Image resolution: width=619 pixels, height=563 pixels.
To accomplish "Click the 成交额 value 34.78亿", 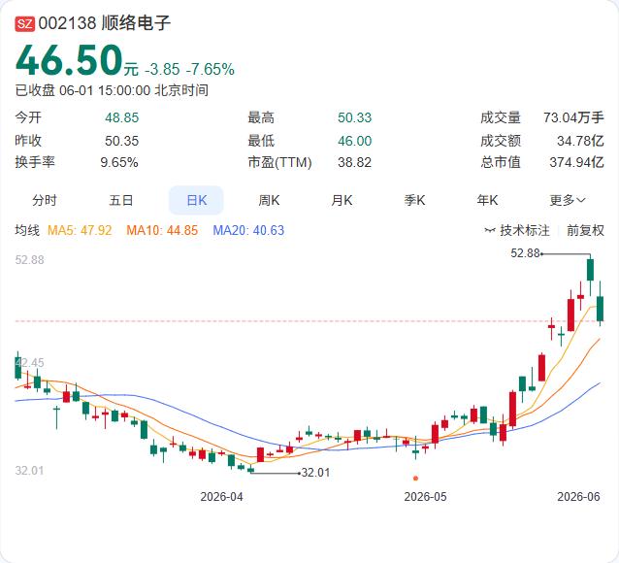I will pos(580,141).
